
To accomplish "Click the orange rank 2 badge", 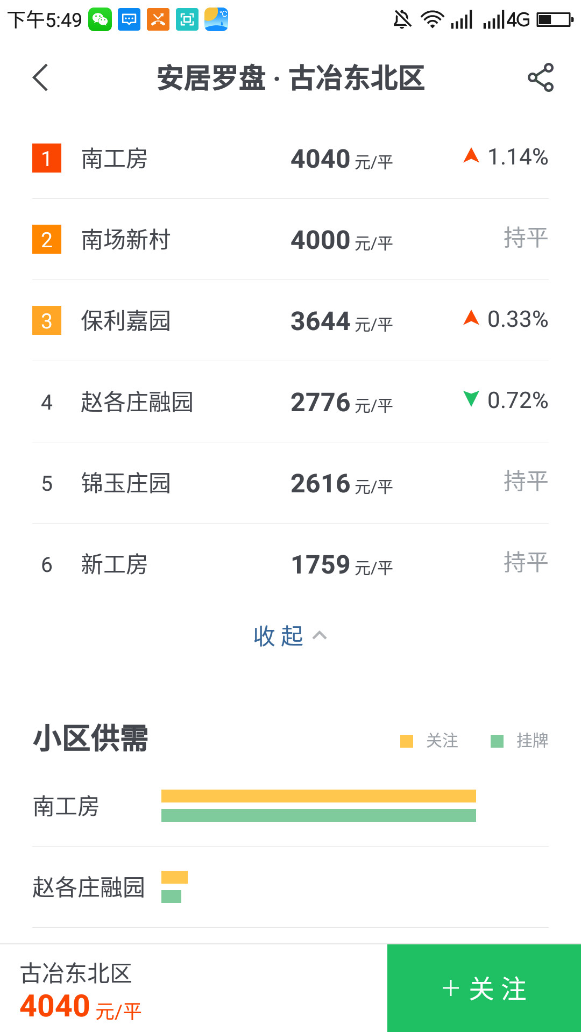I will coord(47,240).
